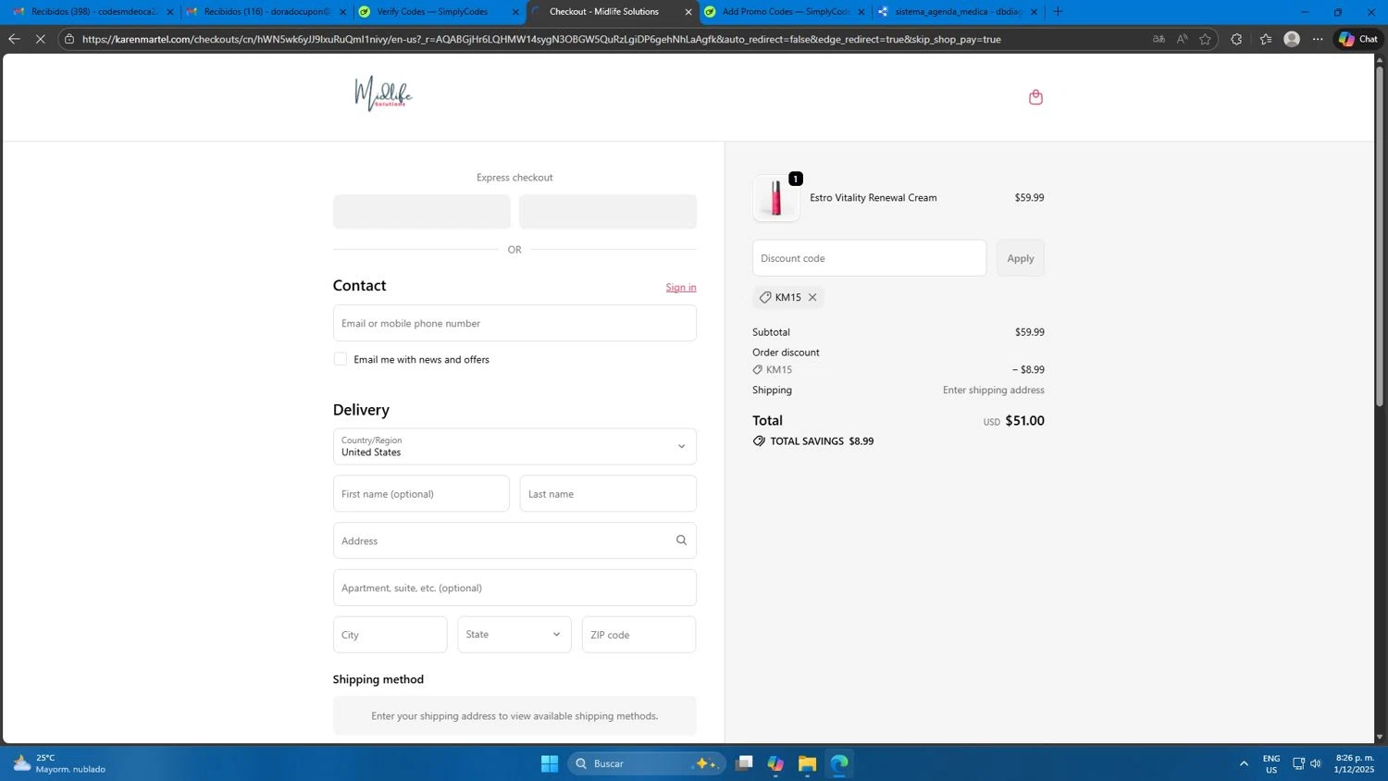The image size is (1388, 781).
Task: Open Copilot Chat button
Action: pyautogui.click(x=1357, y=39)
